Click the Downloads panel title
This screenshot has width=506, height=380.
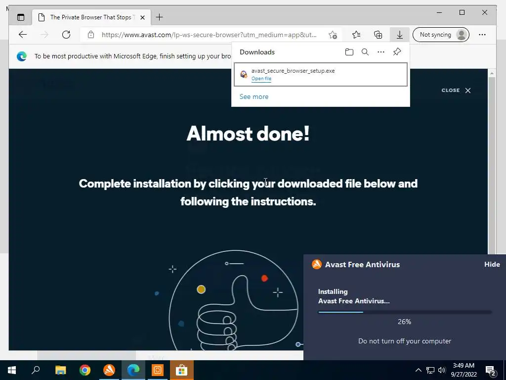pyautogui.click(x=257, y=52)
